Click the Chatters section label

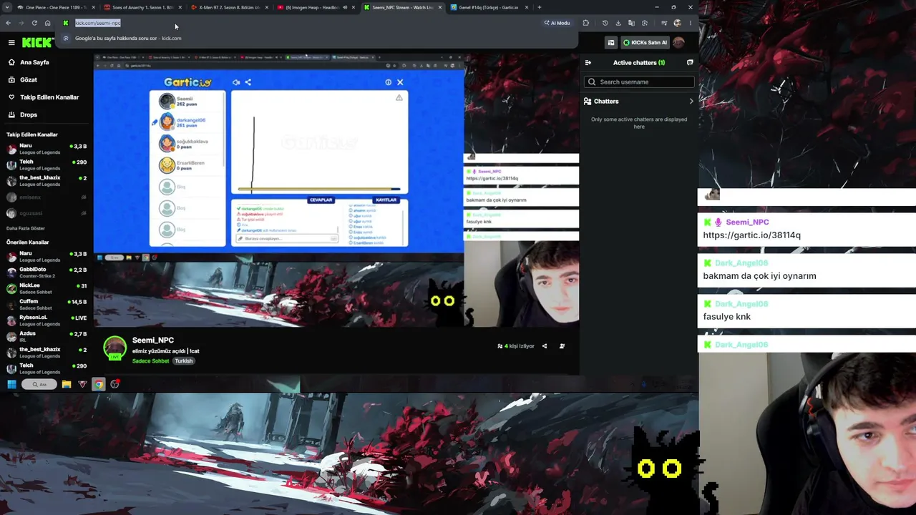606,102
